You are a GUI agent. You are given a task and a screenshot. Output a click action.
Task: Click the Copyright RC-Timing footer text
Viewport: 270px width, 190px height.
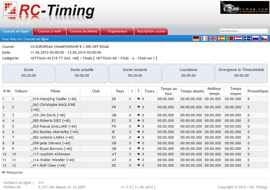242,187
